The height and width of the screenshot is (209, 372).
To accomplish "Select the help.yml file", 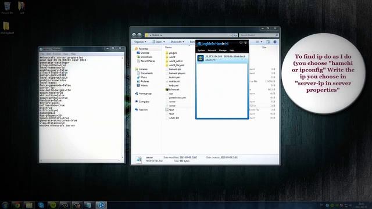I will point(172,85).
